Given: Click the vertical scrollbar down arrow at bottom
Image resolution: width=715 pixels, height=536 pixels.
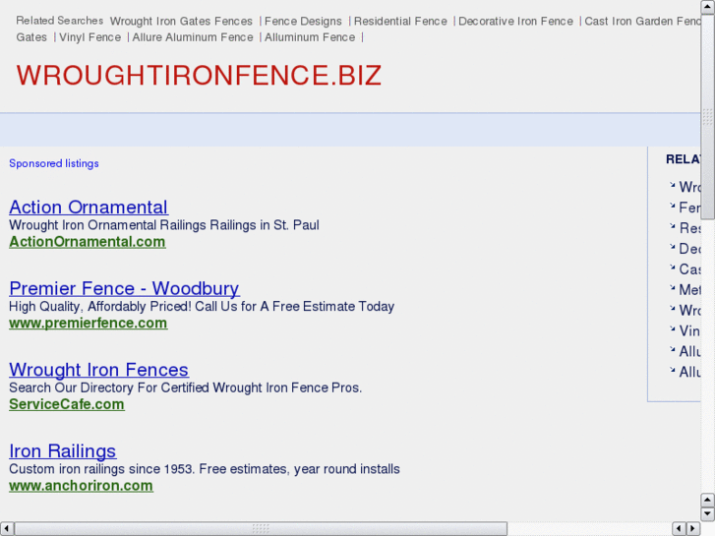Looking at the screenshot, I should 707,513.
